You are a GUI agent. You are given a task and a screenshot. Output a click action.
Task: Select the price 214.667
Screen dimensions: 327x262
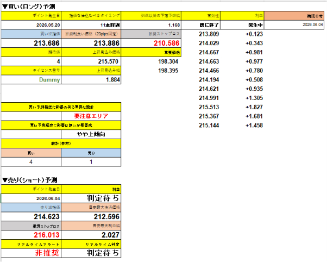pyautogui.click(x=209, y=52)
